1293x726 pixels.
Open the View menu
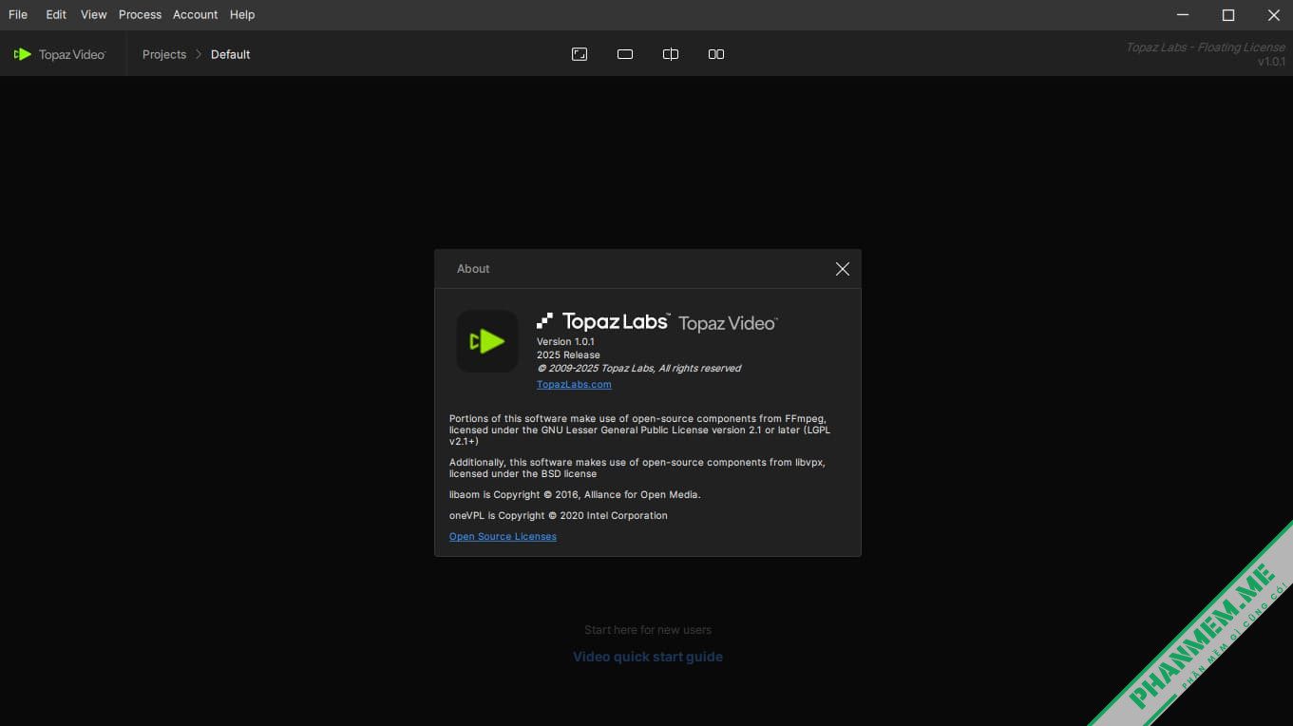[93, 14]
